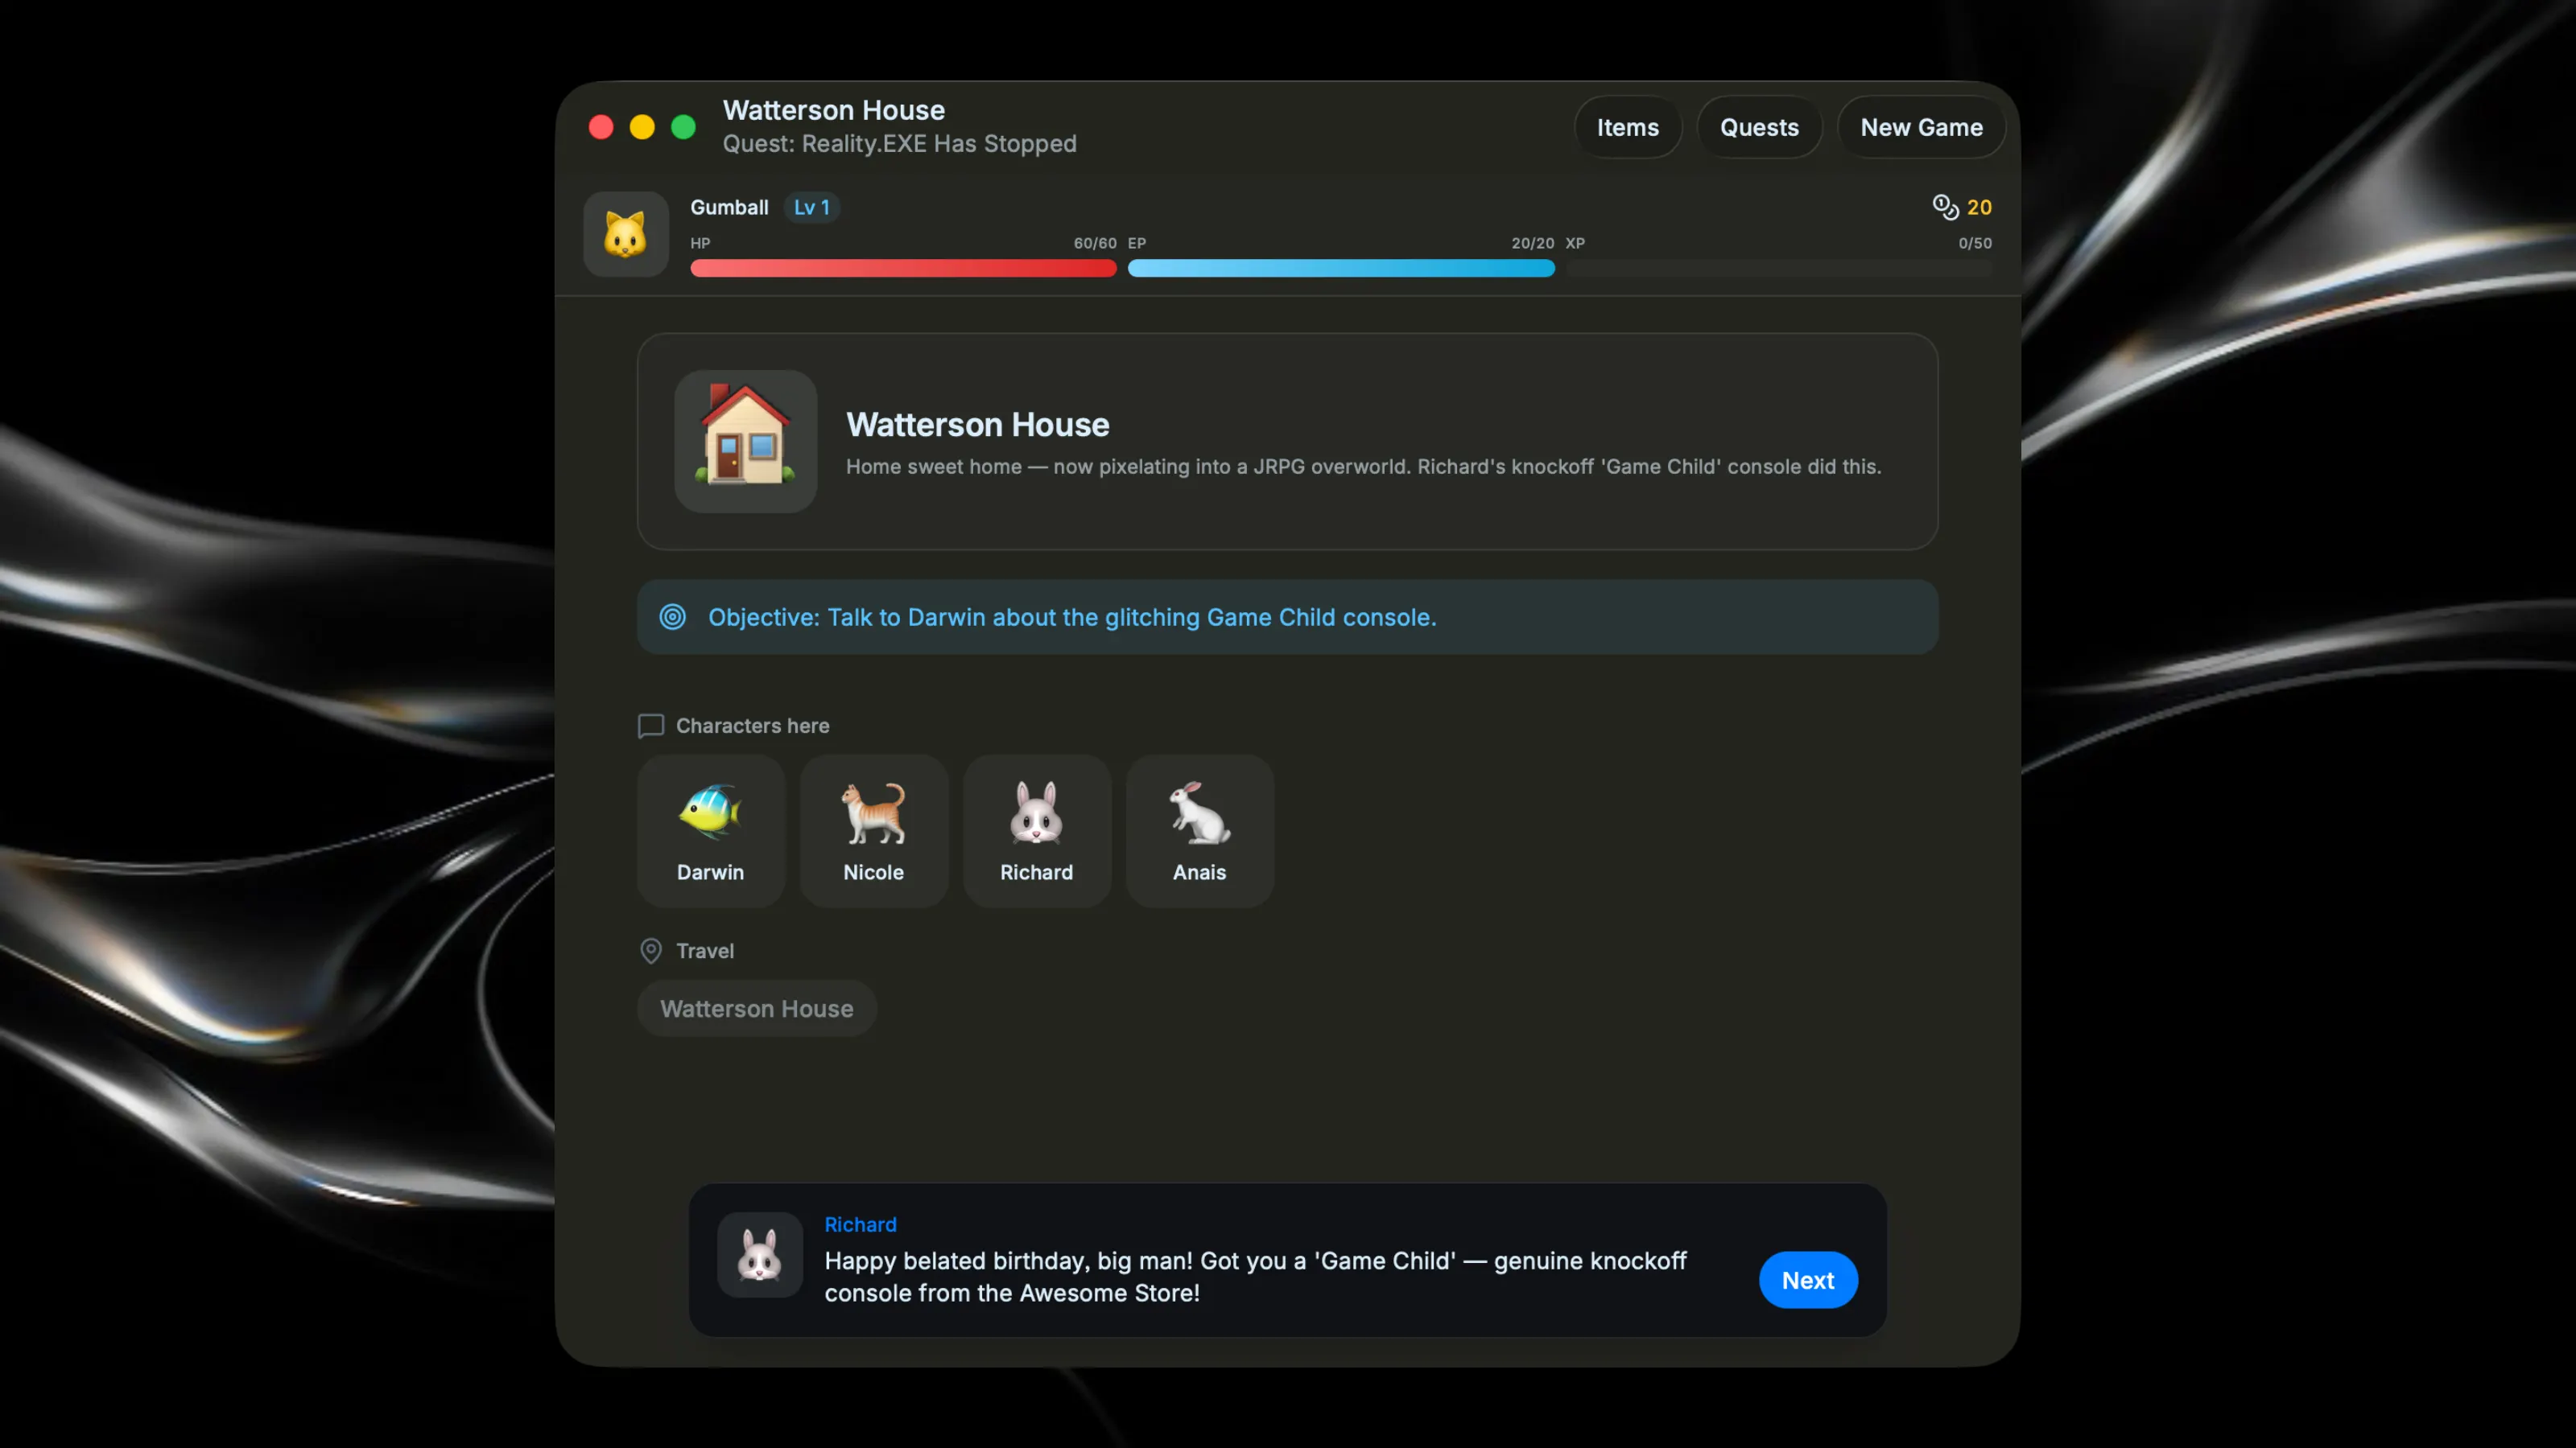
Task: Click the 'Home sweet home' location description
Action: (x=1363, y=467)
